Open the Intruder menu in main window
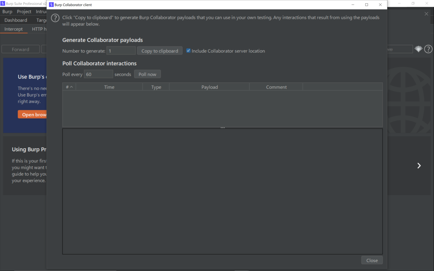This screenshot has width=434, height=271. click(41, 12)
